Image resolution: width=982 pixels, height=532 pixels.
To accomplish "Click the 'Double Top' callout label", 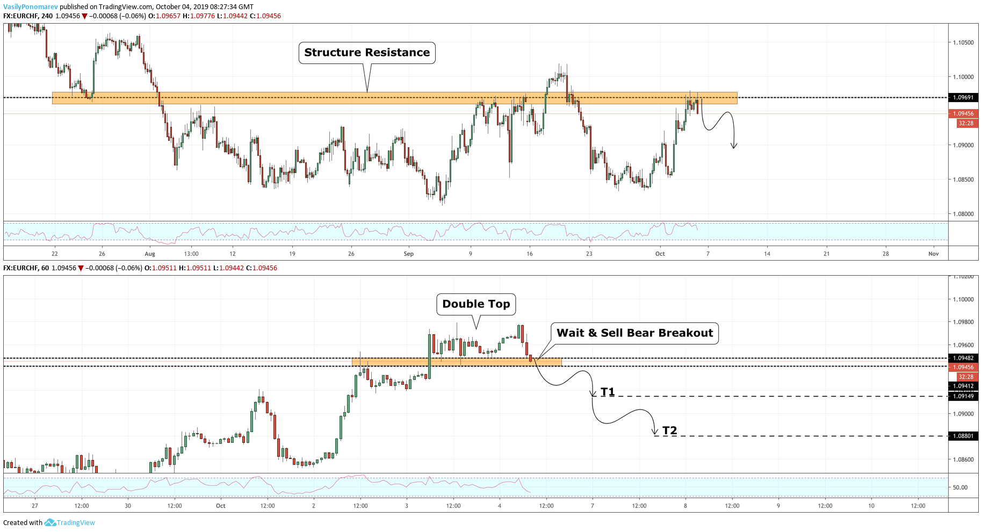I will point(476,304).
